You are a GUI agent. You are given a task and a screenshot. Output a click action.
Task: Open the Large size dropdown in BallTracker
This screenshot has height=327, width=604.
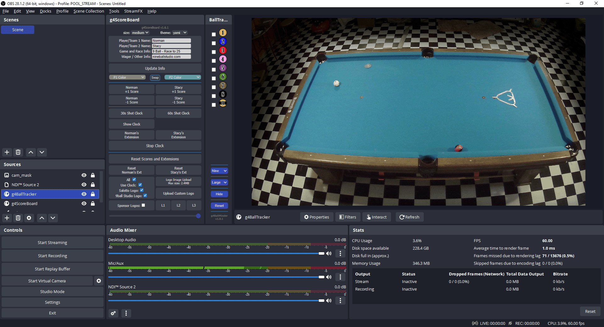(219, 182)
